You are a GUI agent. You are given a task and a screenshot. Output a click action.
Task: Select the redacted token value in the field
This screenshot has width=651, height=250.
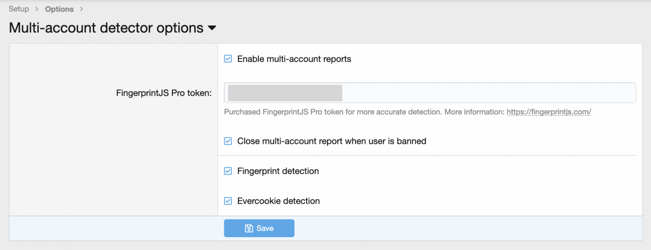tap(285, 93)
